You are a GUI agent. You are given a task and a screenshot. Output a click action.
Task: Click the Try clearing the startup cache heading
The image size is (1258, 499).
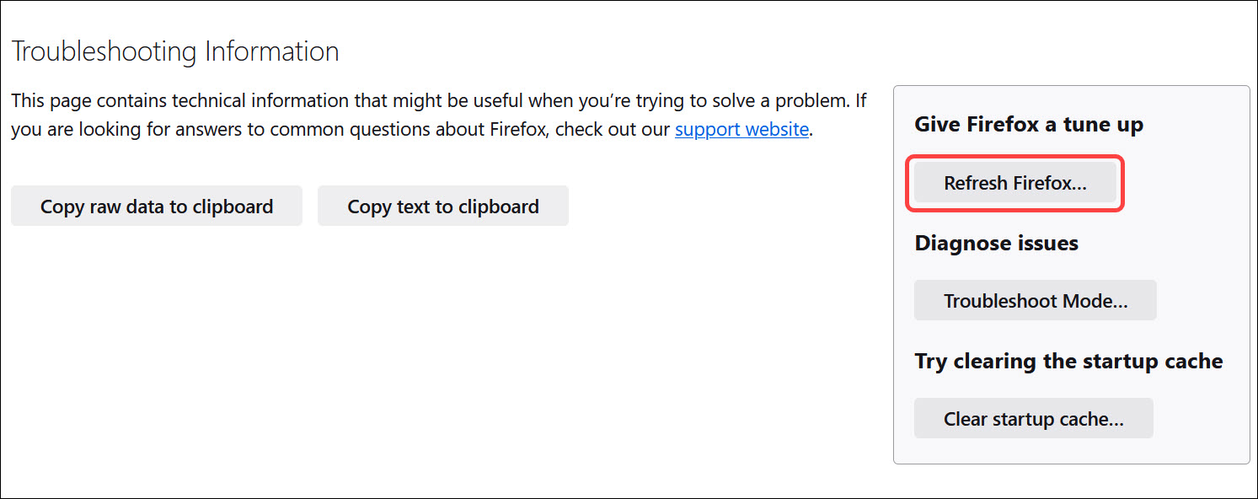coord(1068,361)
